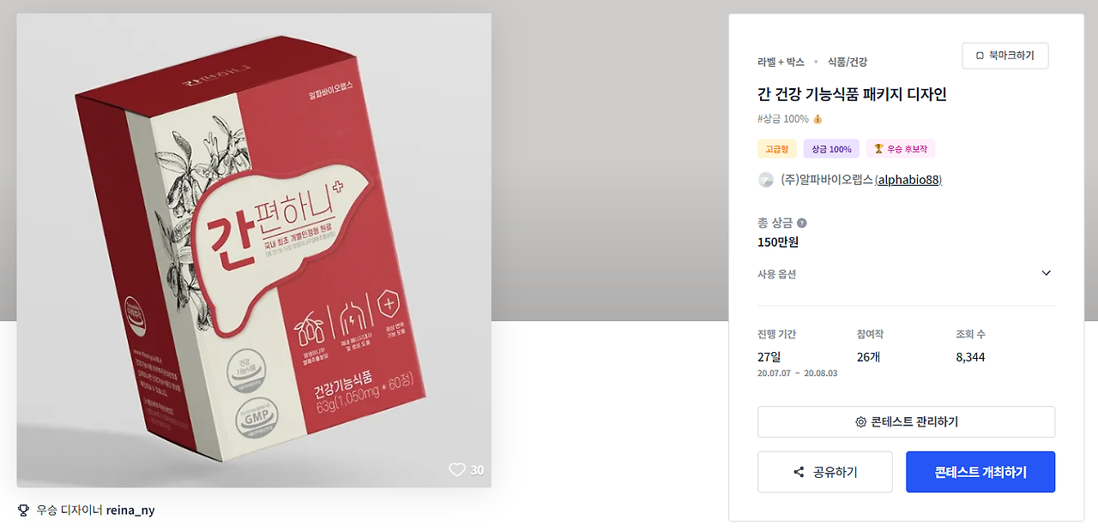The image size is (1098, 531).
Task: Click the 콘테스트 관리하기 button
Action: (x=906, y=422)
